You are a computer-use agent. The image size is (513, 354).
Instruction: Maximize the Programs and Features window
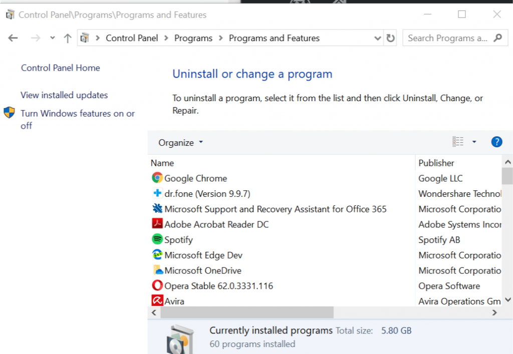461,14
